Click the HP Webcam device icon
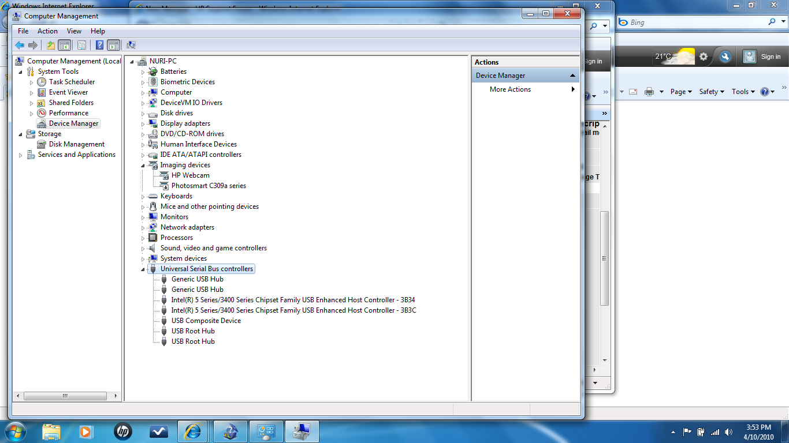Viewport: 789px width, 443px height. pos(164,175)
